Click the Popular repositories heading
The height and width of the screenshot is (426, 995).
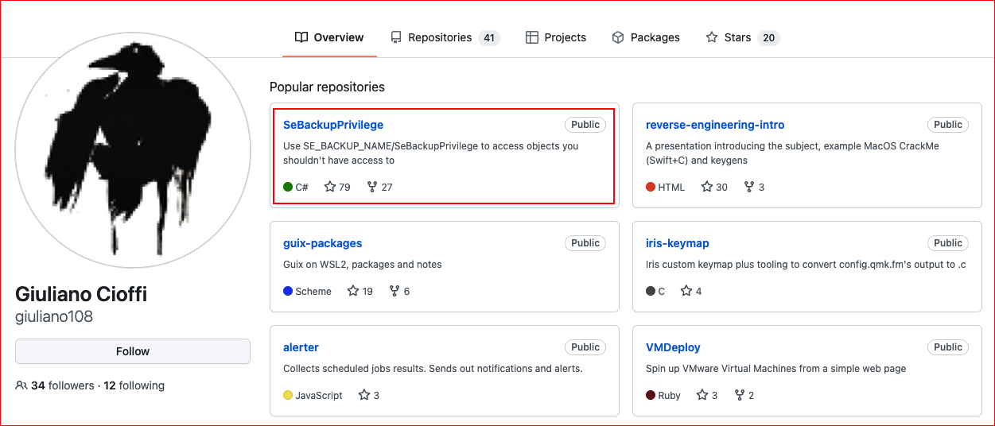point(327,87)
